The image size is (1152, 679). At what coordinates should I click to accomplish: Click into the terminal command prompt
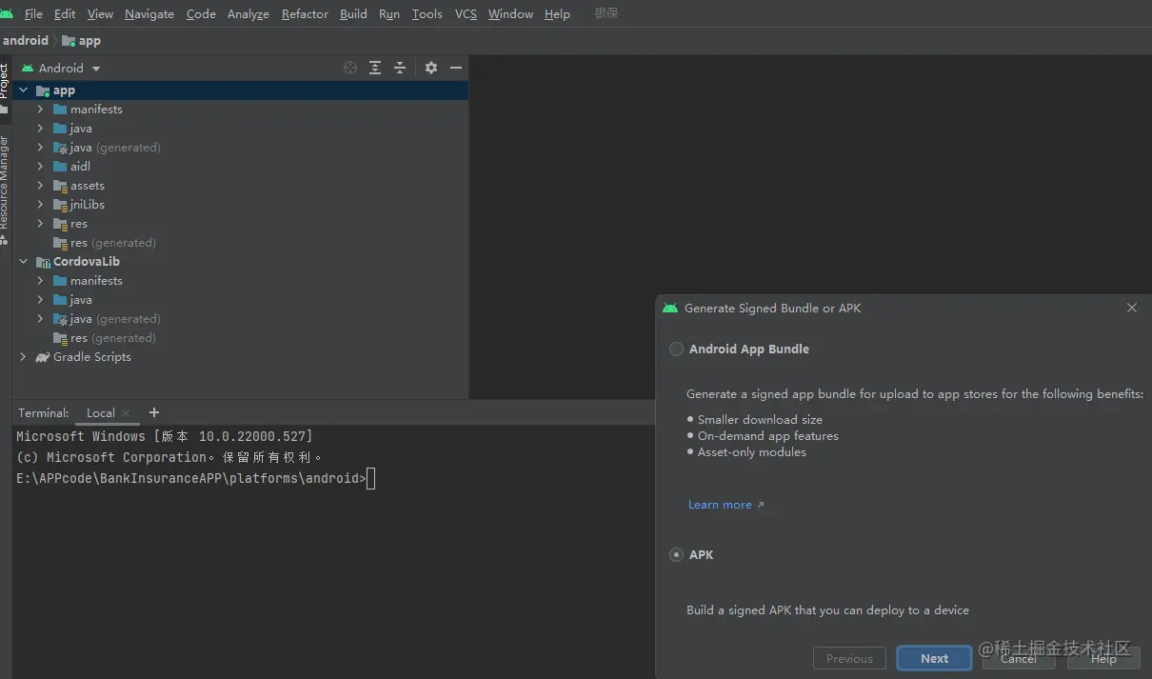pos(371,478)
